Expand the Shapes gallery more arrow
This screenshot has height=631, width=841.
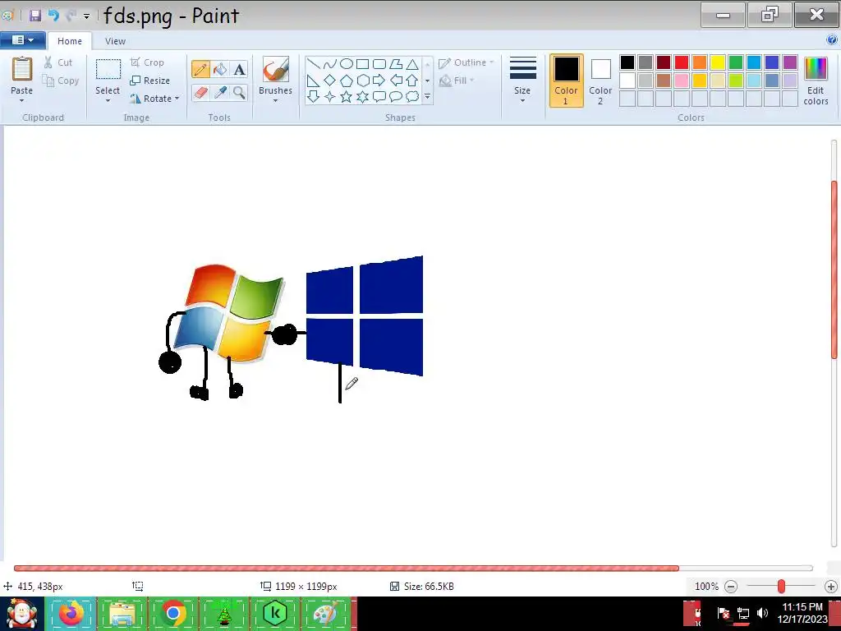coord(427,97)
